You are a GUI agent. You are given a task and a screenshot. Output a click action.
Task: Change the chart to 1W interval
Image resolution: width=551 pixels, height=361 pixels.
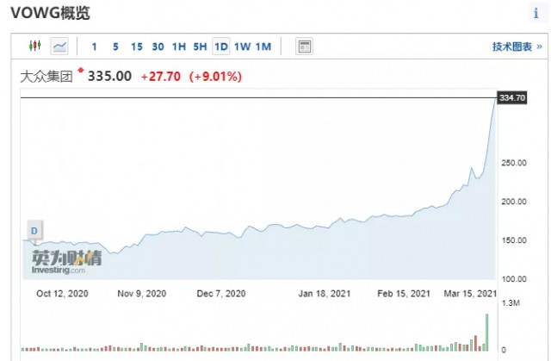[x=243, y=47]
